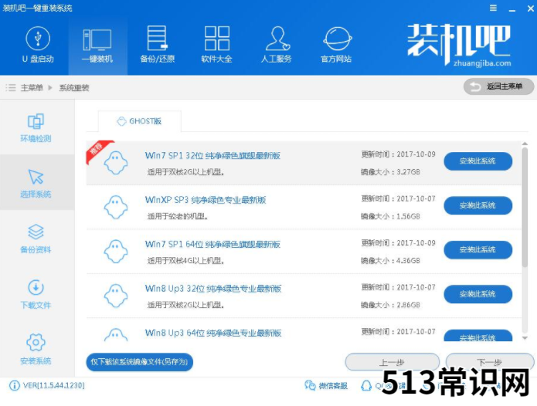Select Win7 SP1 32位 纯净绿色旗舰最新版 title
537x406 pixels.
click(x=212, y=156)
